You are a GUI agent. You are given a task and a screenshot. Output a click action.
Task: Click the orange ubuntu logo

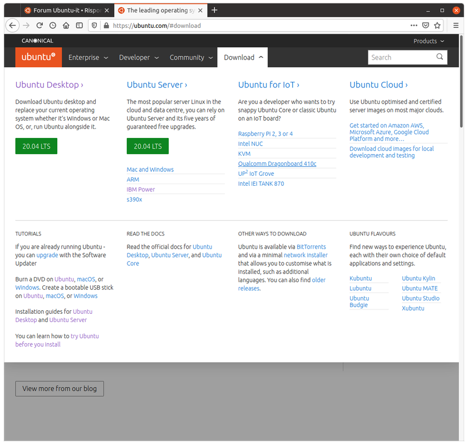coord(38,57)
